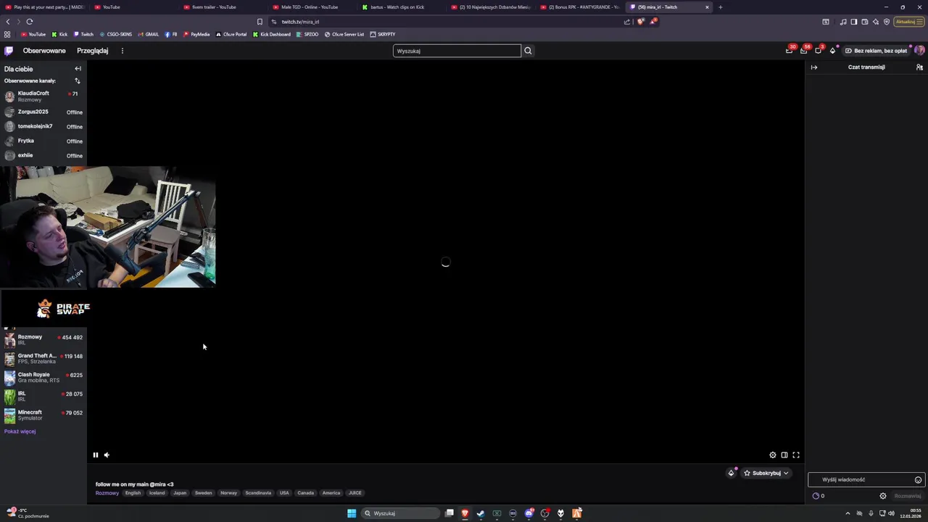Open the Frytka channel

[x=43, y=141]
